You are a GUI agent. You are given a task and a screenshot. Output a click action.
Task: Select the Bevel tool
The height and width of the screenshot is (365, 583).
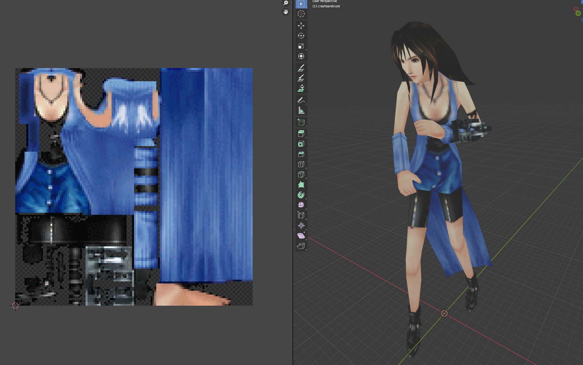pos(301,154)
